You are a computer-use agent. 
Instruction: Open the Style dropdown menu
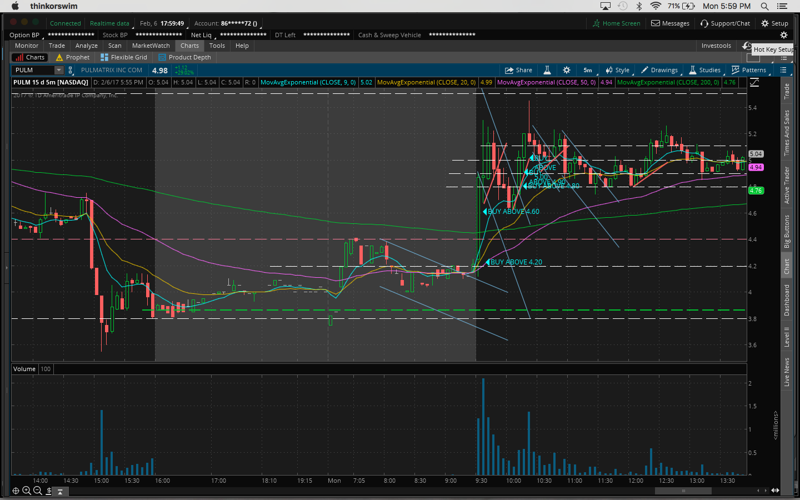click(618, 70)
